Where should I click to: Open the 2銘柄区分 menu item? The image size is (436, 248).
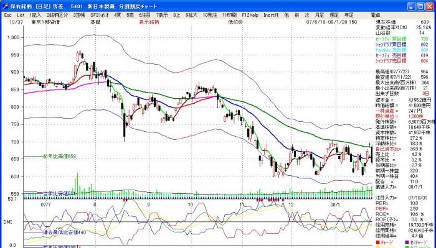click(x=57, y=15)
